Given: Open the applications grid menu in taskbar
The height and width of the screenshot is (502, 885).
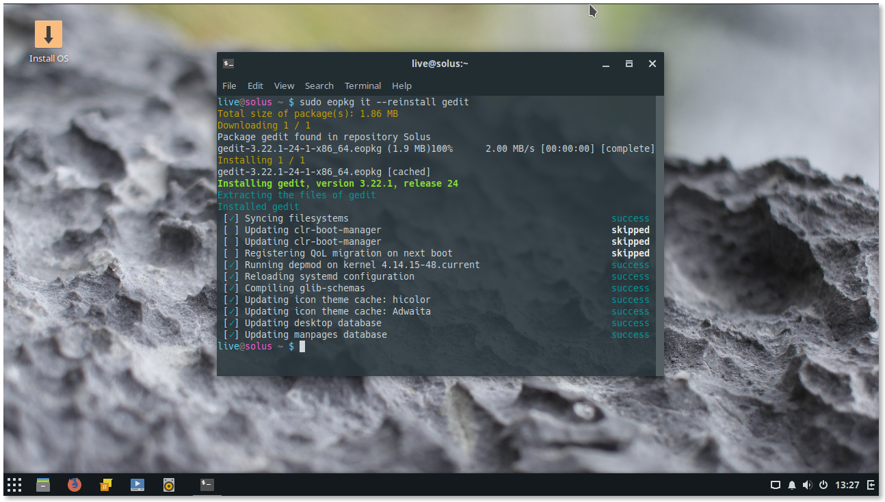Looking at the screenshot, I should [14, 485].
